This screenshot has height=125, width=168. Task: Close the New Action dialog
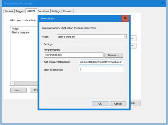click(125, 18)
